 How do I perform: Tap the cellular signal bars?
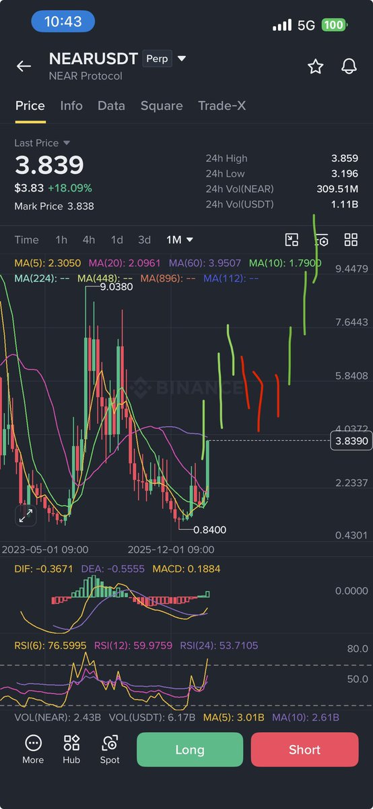click(x=282, y=25)
